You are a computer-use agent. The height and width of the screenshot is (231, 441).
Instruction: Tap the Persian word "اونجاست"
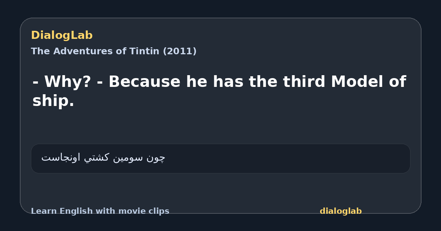(x=61, y=158)
